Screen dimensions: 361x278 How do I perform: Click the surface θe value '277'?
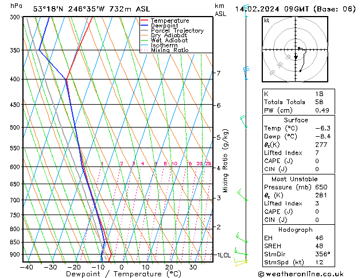(x=321, y=145)
